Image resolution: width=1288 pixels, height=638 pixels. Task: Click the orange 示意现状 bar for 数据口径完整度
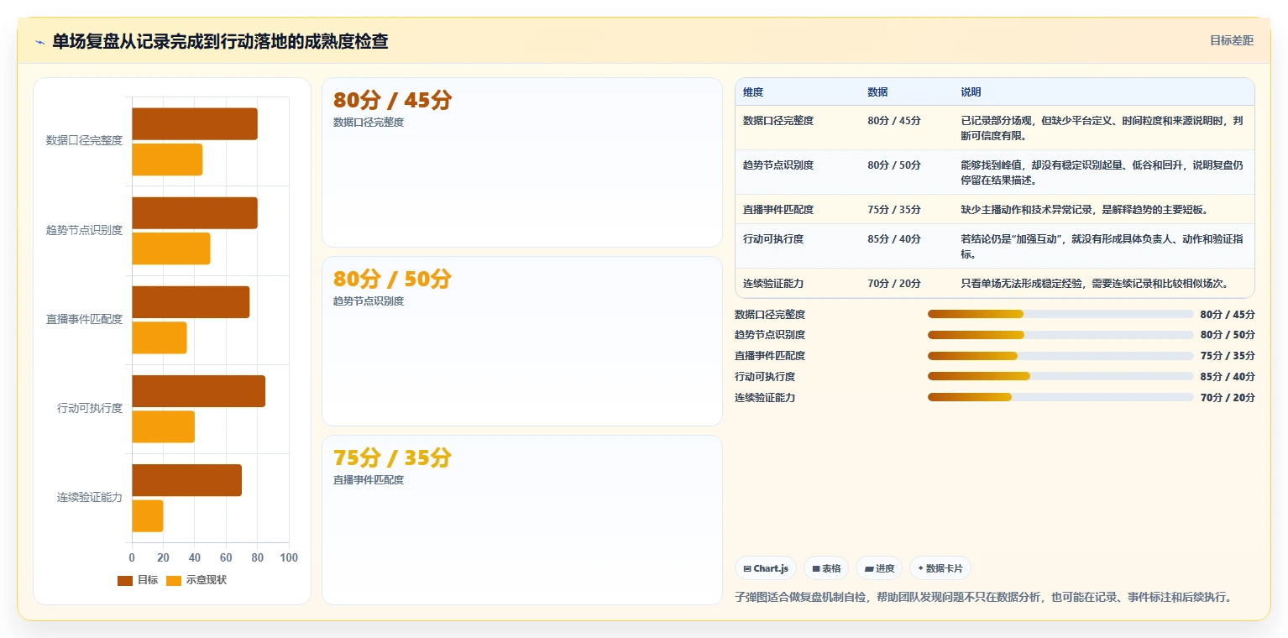167,159
